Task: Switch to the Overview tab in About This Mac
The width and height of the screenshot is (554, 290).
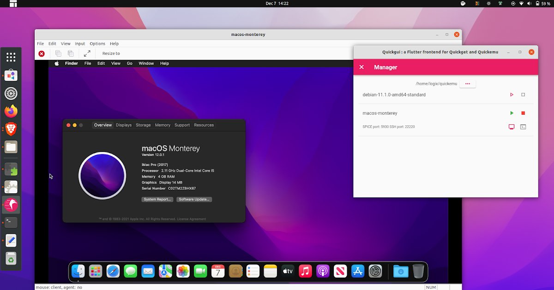Action: pyautogui.click(x=103, y=125)
